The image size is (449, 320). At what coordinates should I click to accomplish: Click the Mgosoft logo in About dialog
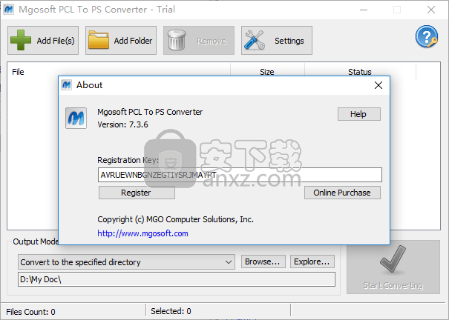click(x=76, y=118)
